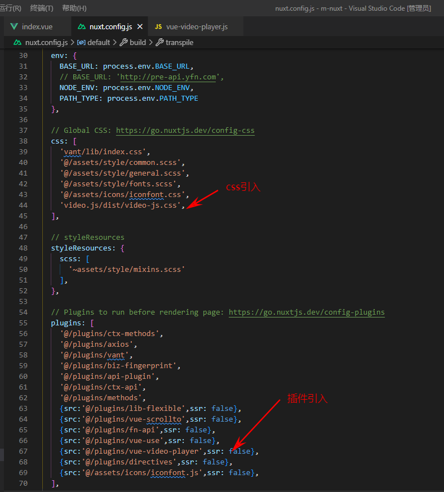The width and height of the screenshot is (444, 492).
Task: Click '@/plugins/ctx-methods' string
Action: (109, 334)
